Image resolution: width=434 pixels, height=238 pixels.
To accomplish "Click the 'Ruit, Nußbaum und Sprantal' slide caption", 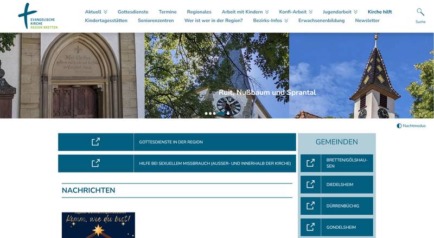I will (267, 92).
